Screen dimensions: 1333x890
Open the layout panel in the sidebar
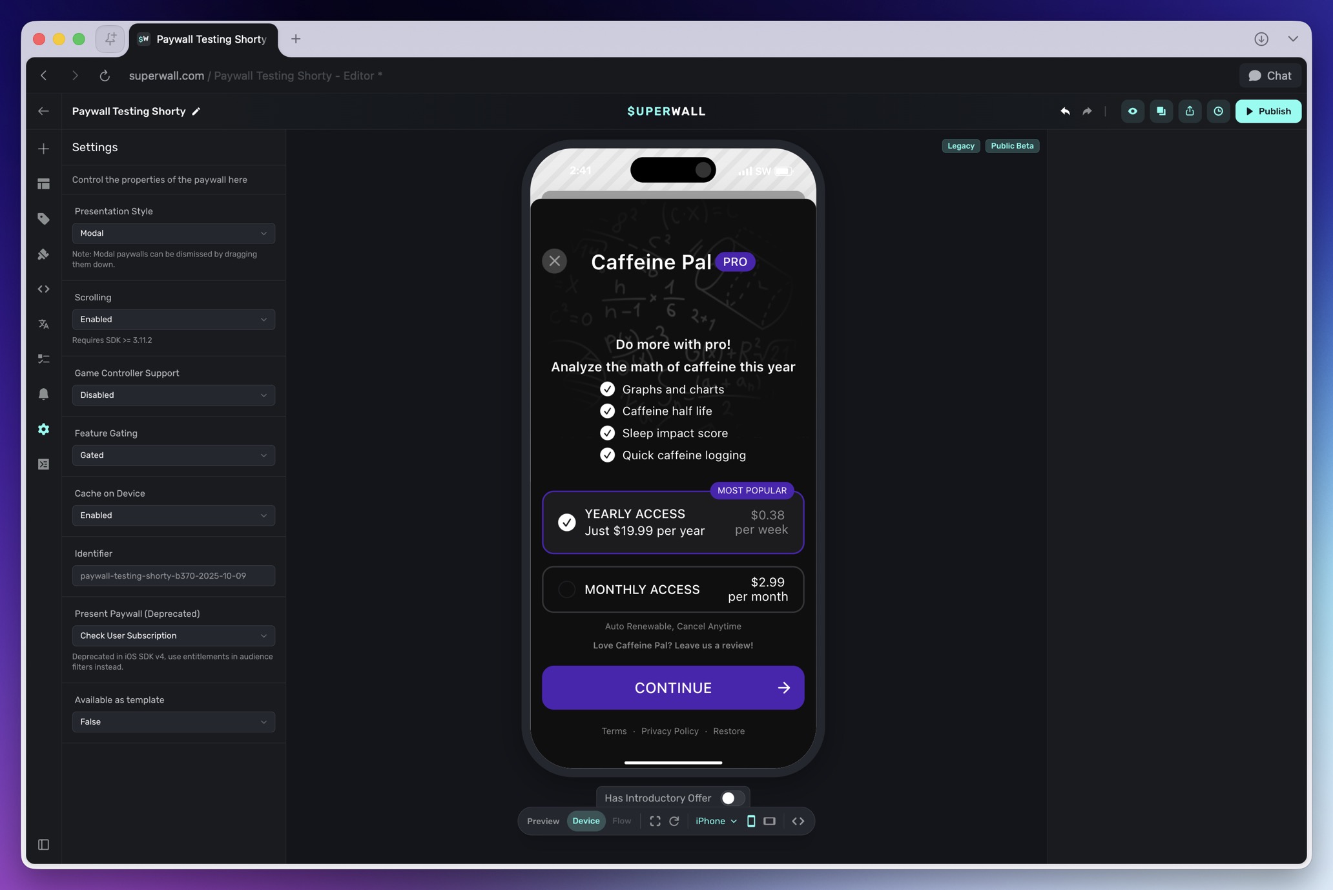pyautogui.click(x=43, y=184)
